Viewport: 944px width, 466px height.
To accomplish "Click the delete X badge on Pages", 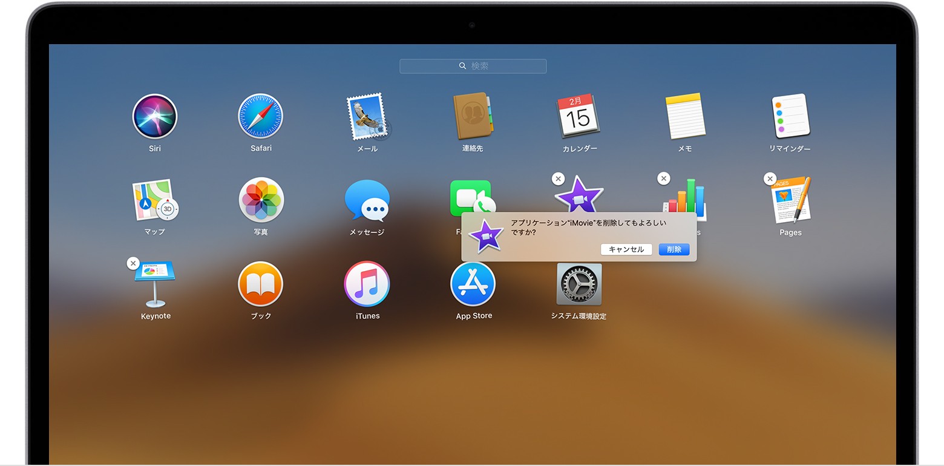I will pyautogui.click(x=770, y=179).
